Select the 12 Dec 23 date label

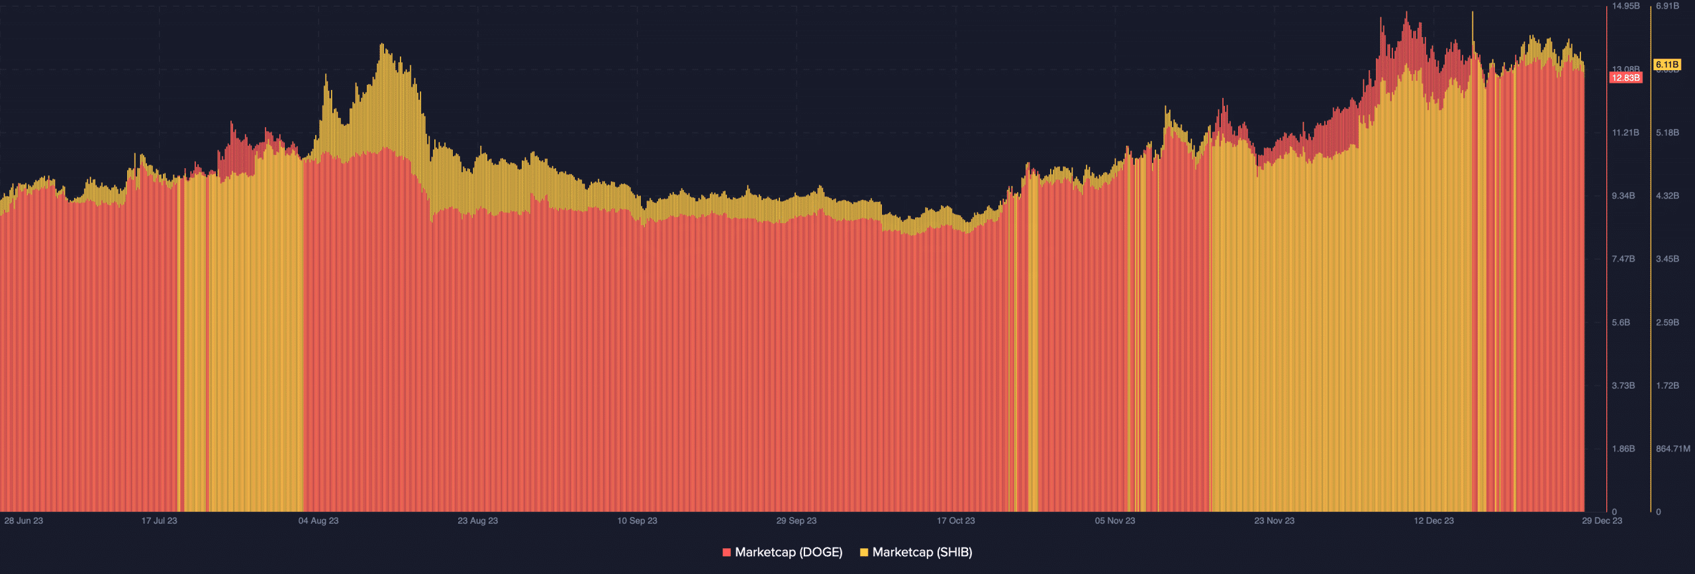coord(1434,520)
